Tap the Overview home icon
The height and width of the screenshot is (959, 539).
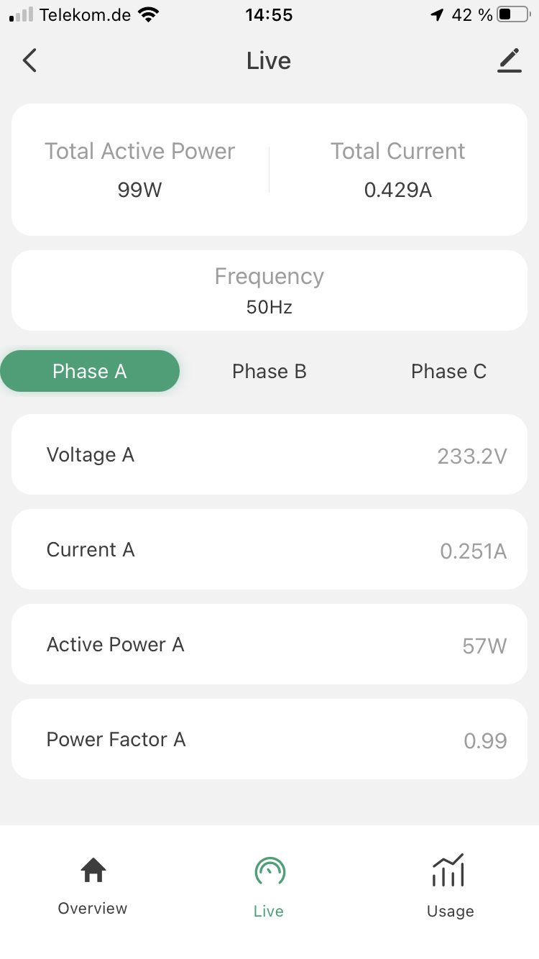(93, 871)
